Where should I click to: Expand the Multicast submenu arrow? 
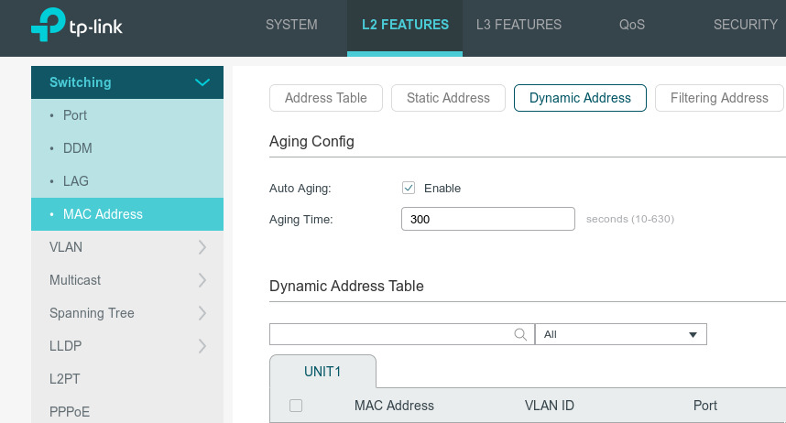(202, 280)
